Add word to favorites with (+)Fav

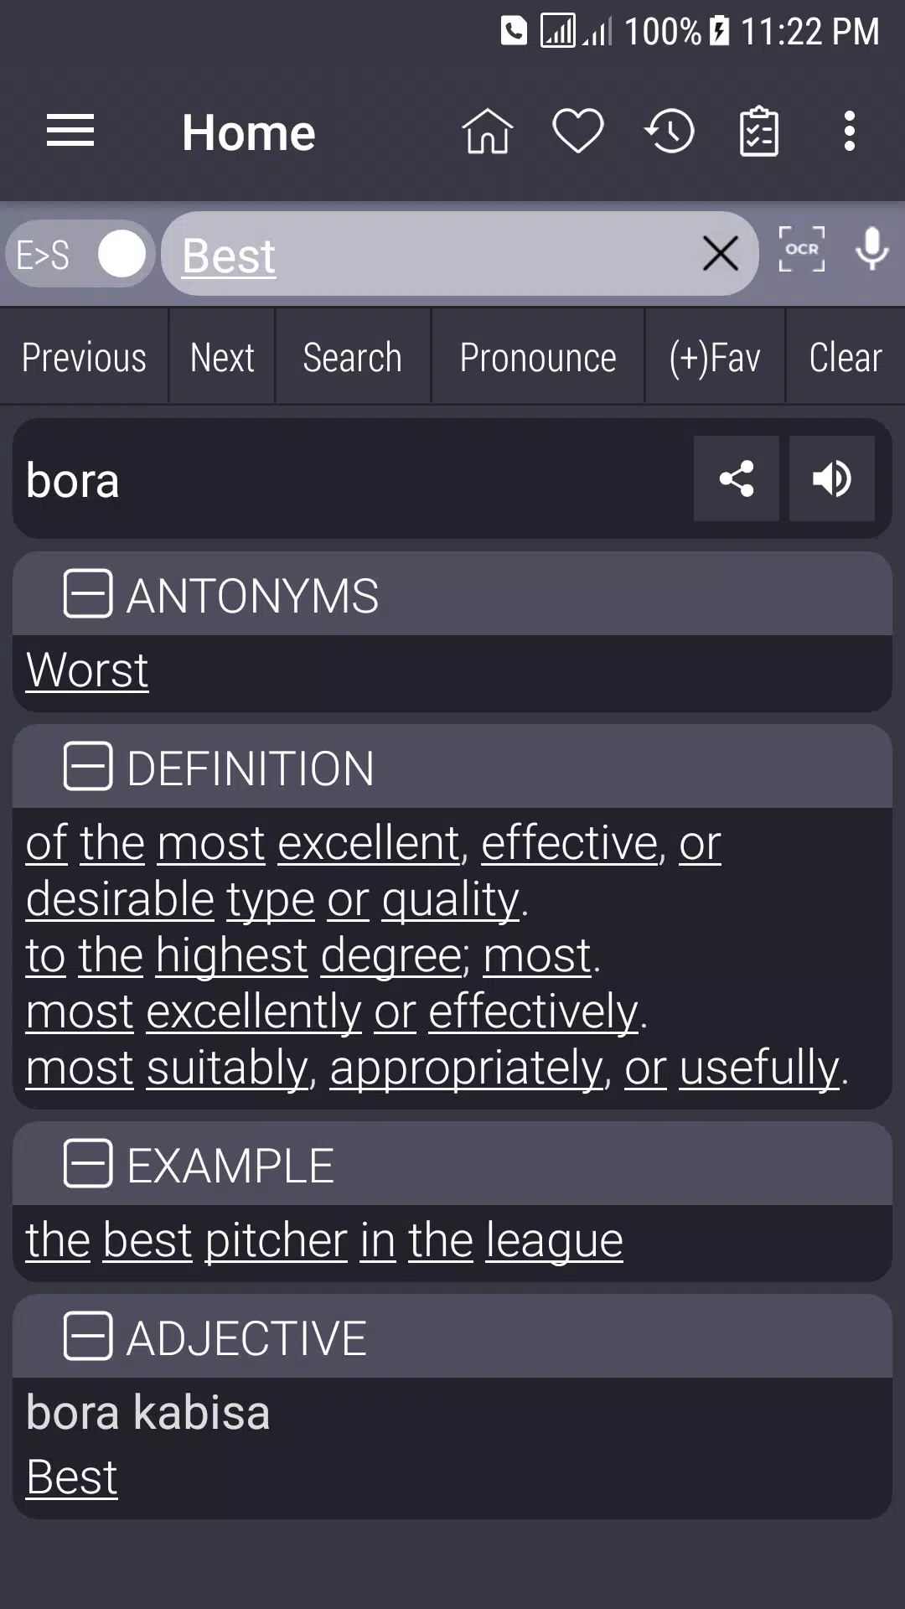pyautogui.click(x=714, y=356)
